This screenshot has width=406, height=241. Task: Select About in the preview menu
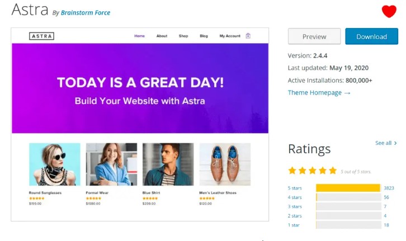(x=162, y=36)
